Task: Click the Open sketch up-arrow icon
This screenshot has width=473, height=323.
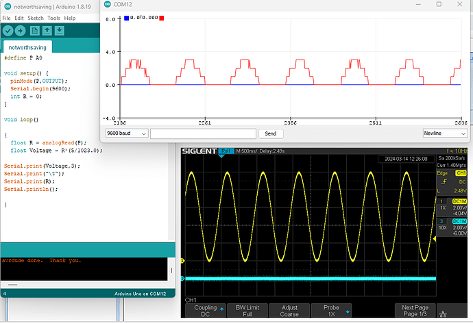Action: (47, 30)
